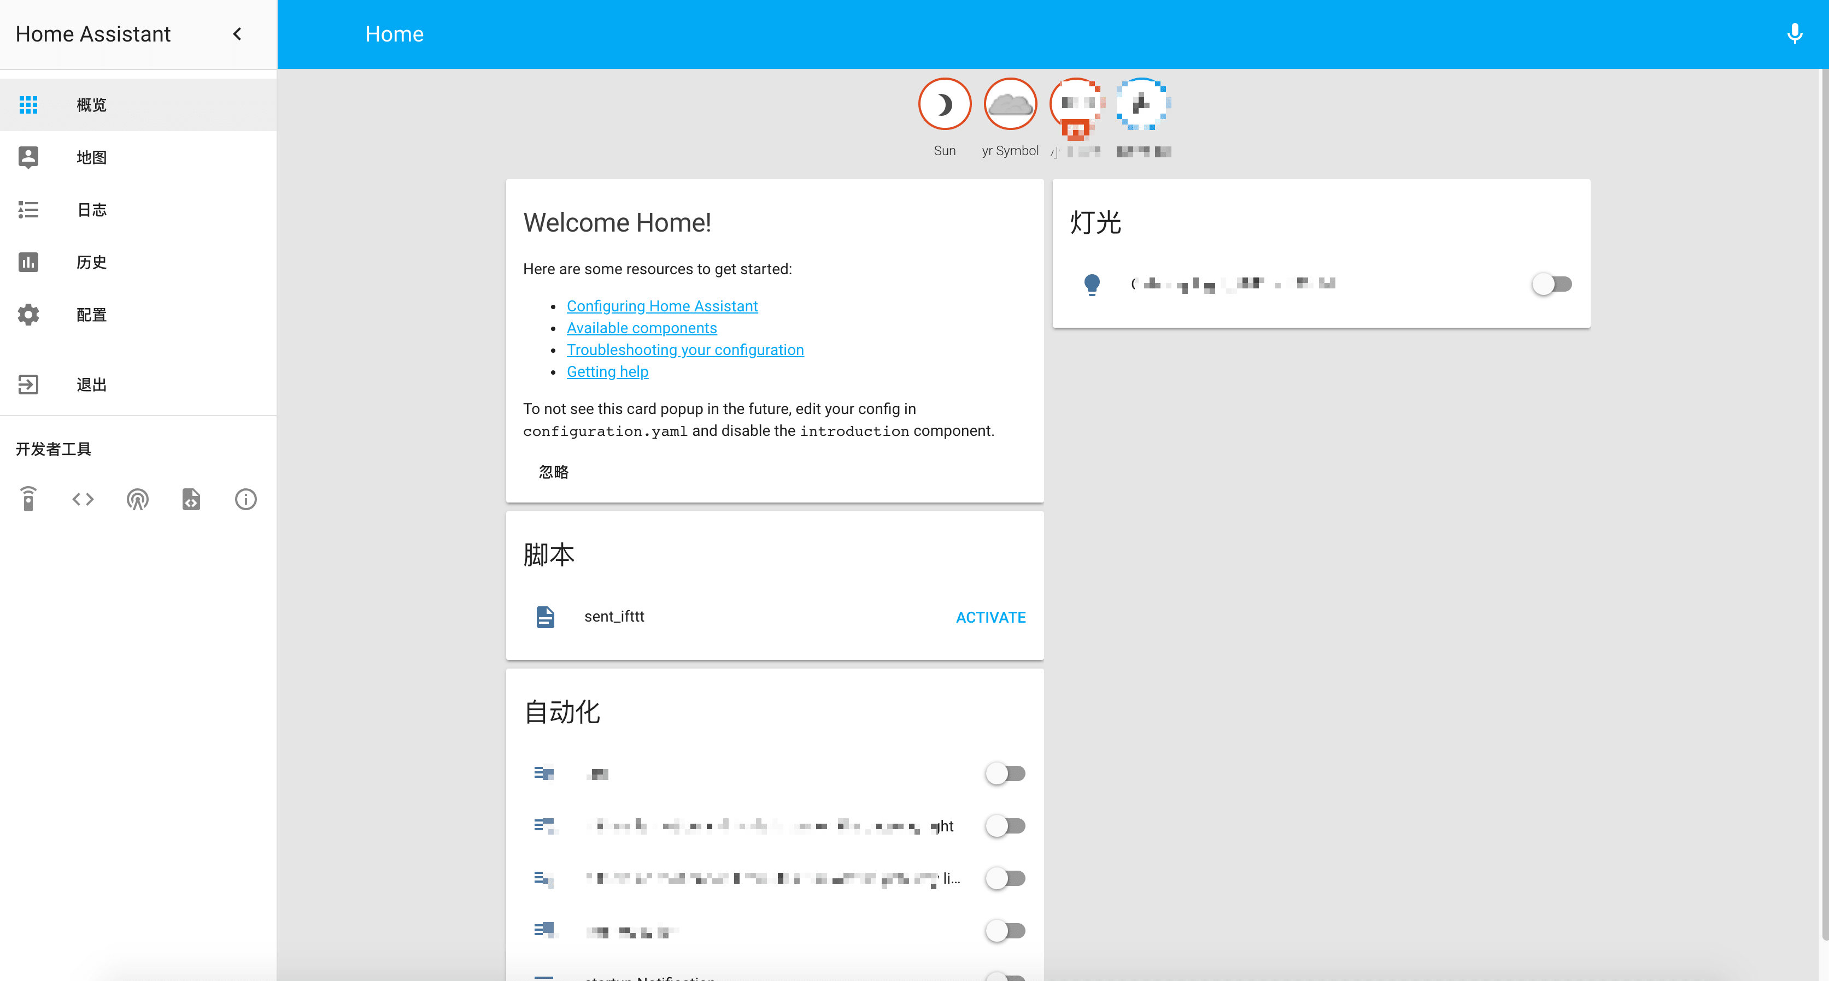The image size is (1829, 981).
Task: Open the Info developer tool icon
Action: click(x=245, y=499)
